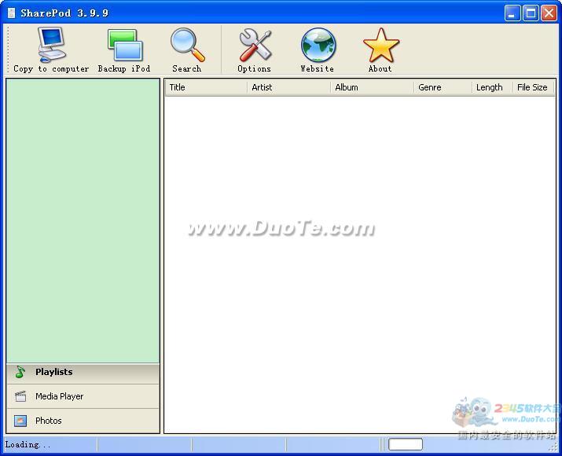Click the Loading... status text
The height and width of the screenshot is (456, 562).
pos(28,444)
